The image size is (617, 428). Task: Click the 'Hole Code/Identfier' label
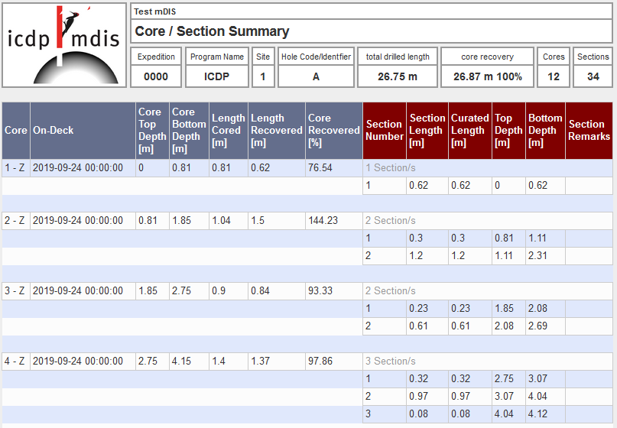(x=316, y=57)
